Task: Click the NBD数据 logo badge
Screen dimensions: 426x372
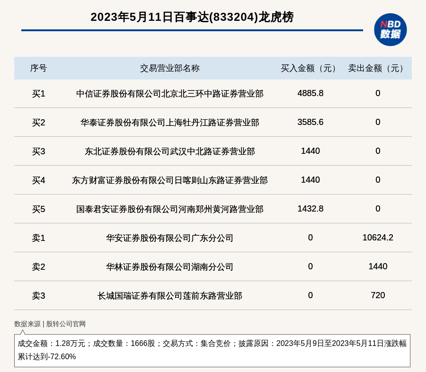Action: [x=390, y=30]
